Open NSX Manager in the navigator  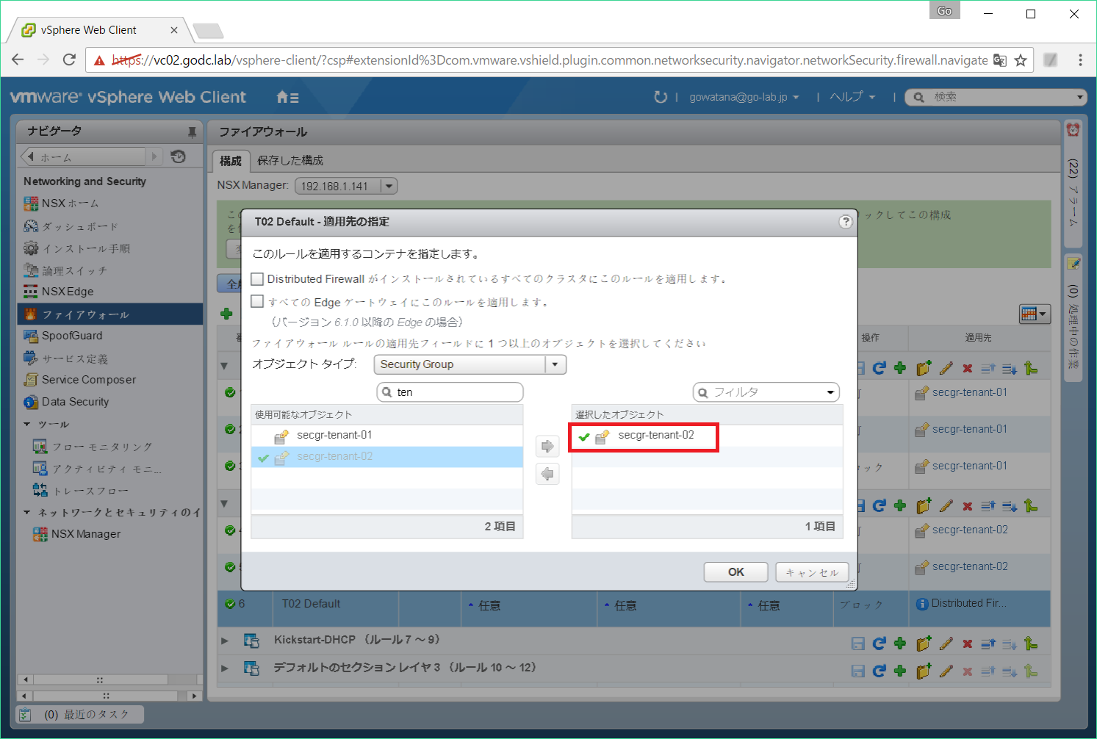[x=86, y=534]
